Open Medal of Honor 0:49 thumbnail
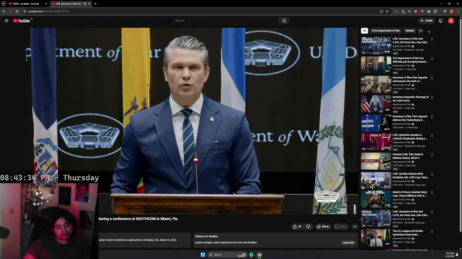The image size is (462, 259). click(376, 199)
